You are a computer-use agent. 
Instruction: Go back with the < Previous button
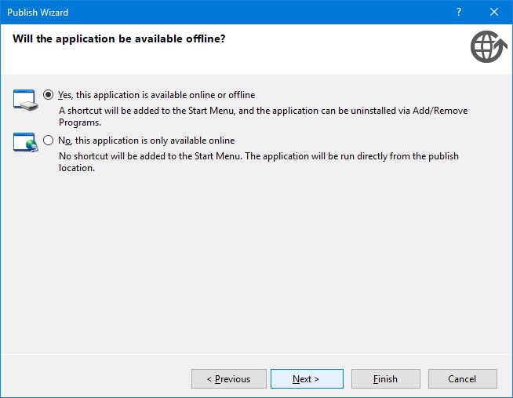coord(229,378)
